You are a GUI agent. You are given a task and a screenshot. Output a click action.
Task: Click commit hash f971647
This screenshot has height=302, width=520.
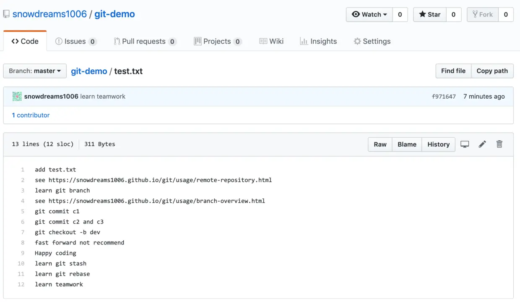click(x=444, y=96)
